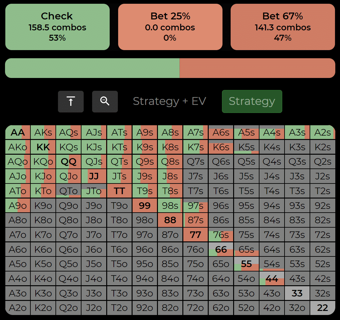Click the 22 hand cell
Screen dimensions: 340x320
coord(322,308)
